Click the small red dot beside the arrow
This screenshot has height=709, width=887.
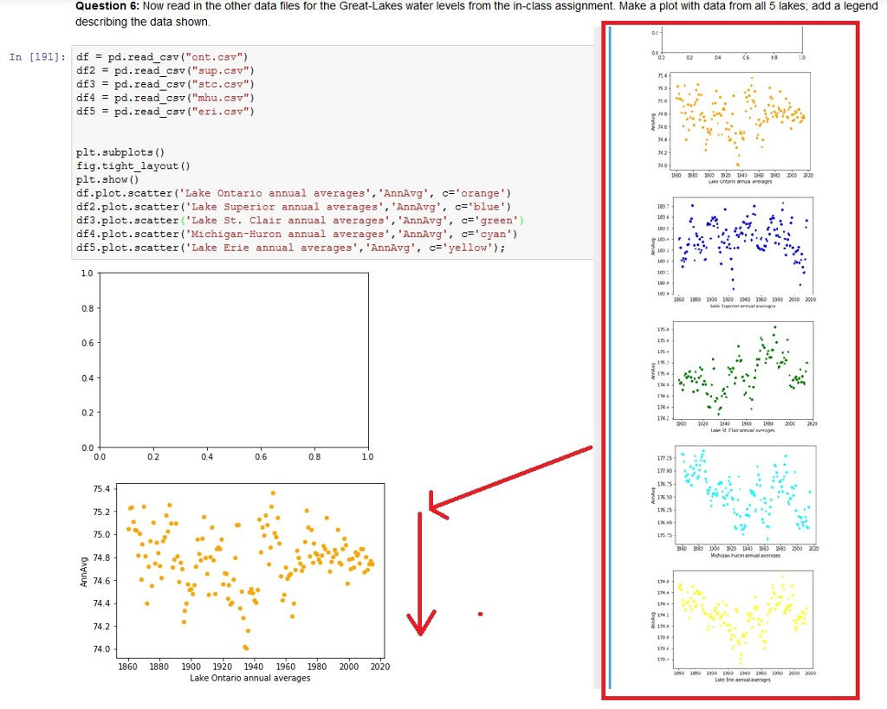pyautogui.click(x=480, y=615)
